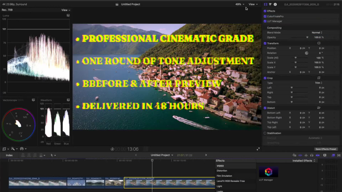Open RGB Waveform scope settings icon
The image size is (342, 192).
coord(68,100)
